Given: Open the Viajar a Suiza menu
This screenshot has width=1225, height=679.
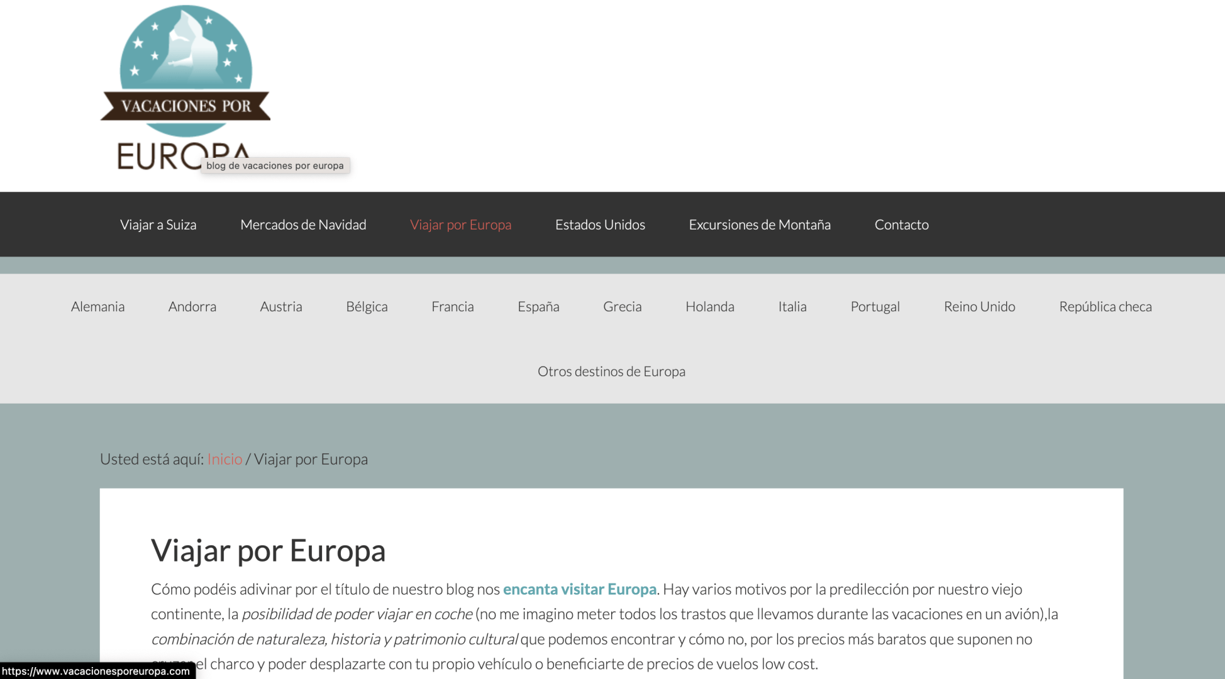Looking at the screenshot, I should tap(158, 224).
